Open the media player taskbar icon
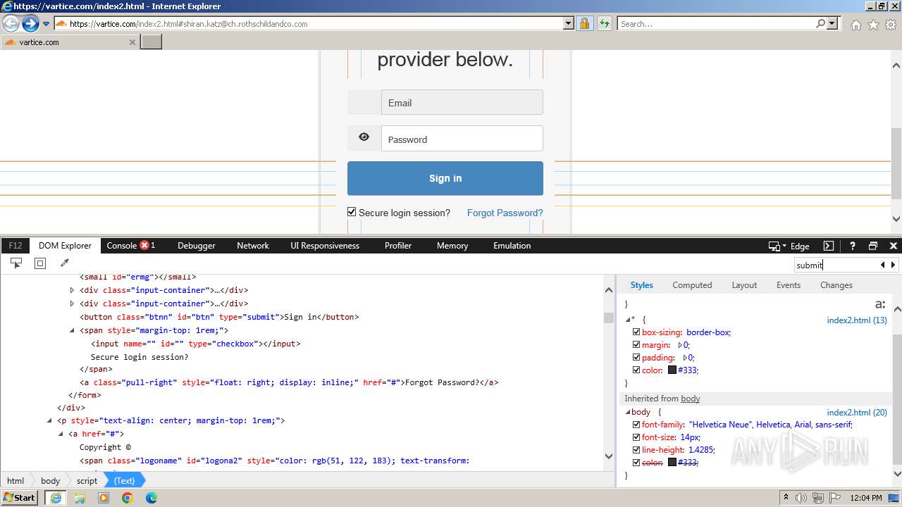 coord(104,498)
